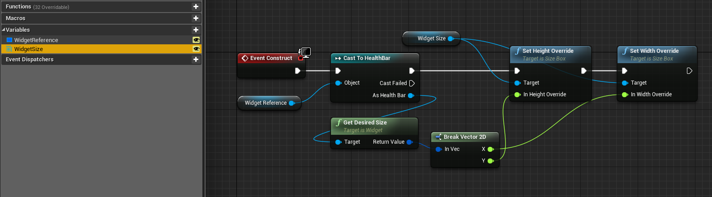Add a new event dispatcher plus icon

pos(196,60)
